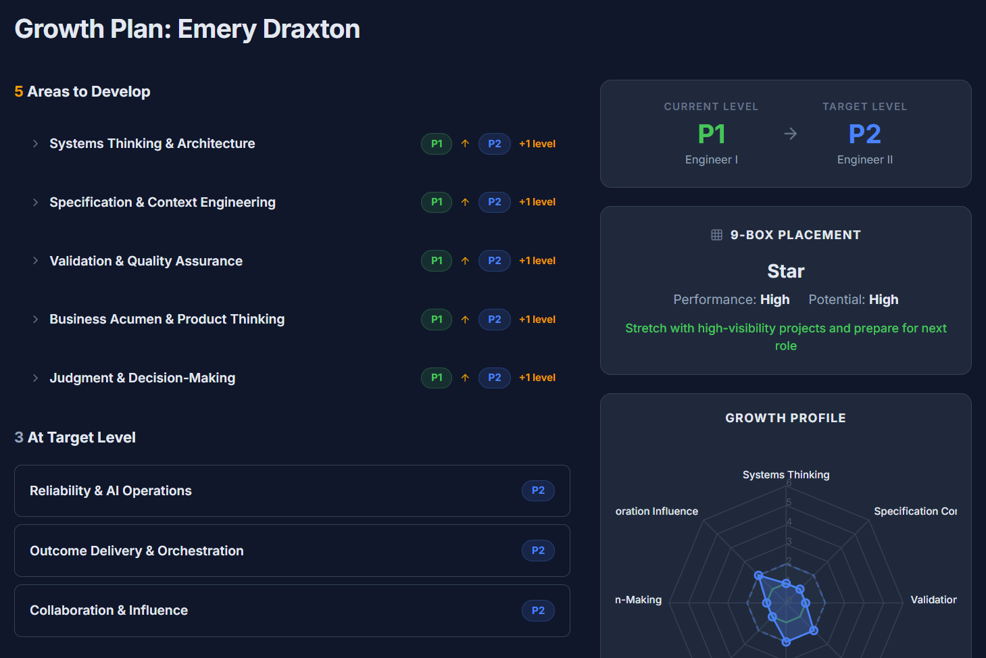The width and height of the screenshot is (986, 658).
Task: Click the +1 level label for Specification row
Action: click(x=537, y=202)
